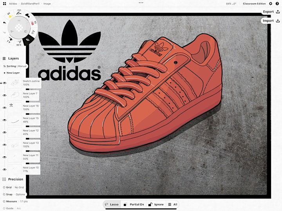Open the gallery grid icon

pos(4,4)
